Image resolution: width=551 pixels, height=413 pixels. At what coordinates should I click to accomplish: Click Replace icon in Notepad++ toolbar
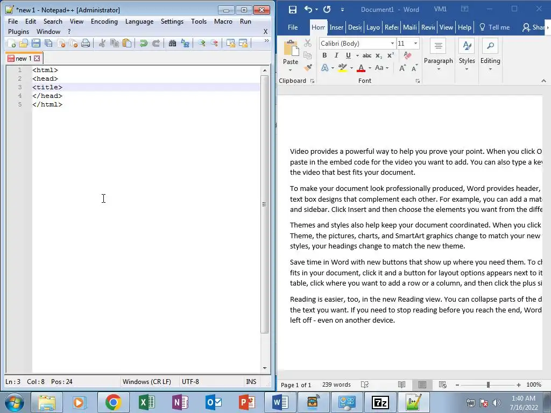pyautogui.click(x=185, y=43)
